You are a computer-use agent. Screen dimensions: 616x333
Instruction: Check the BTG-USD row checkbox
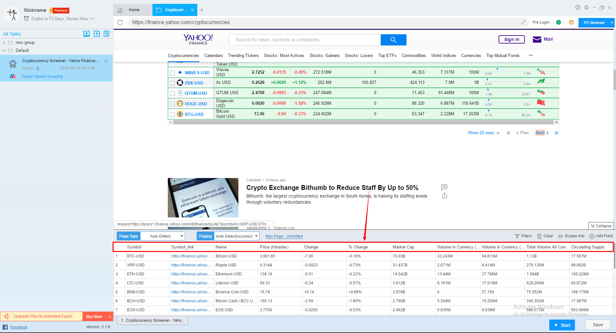[x=173, y=115]
